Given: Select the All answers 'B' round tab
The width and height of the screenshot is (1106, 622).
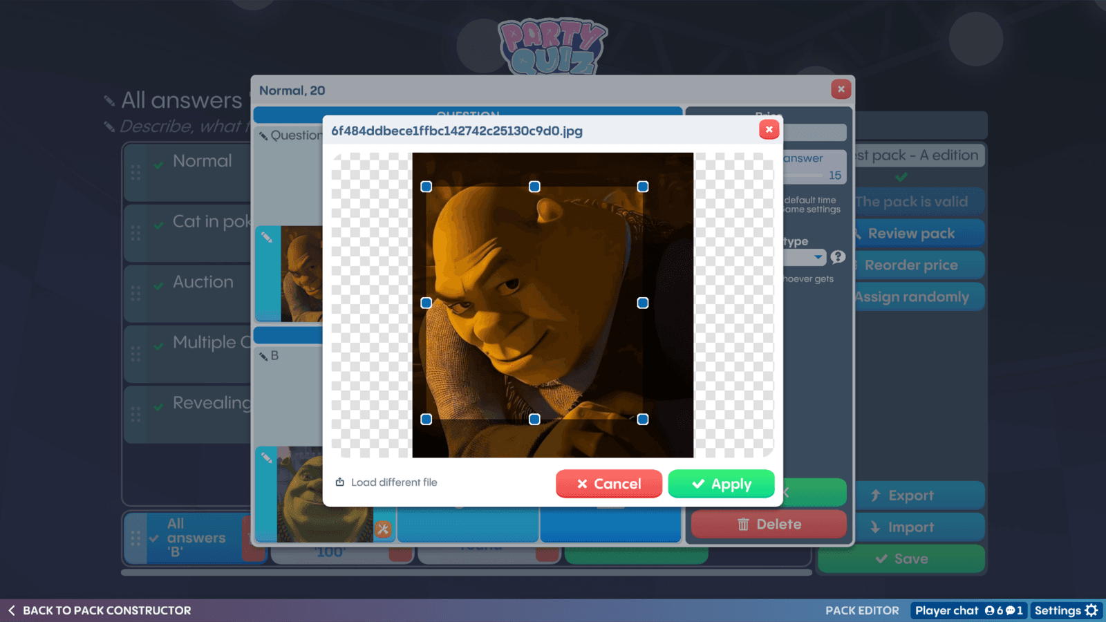Looking at the screenshot, I should click(196, 538).
